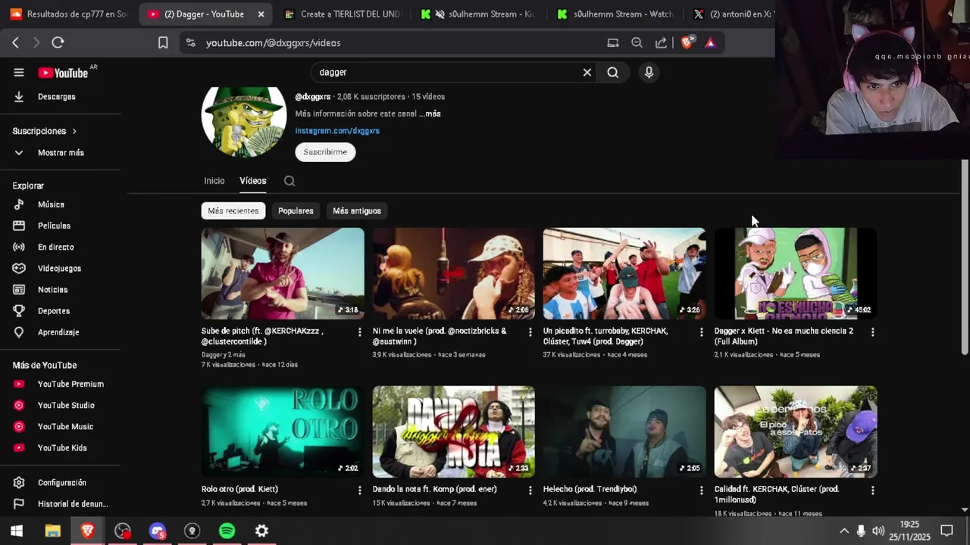Open options menu for Ni me la vuele video

pyautogui.click(x=530, y=332)
